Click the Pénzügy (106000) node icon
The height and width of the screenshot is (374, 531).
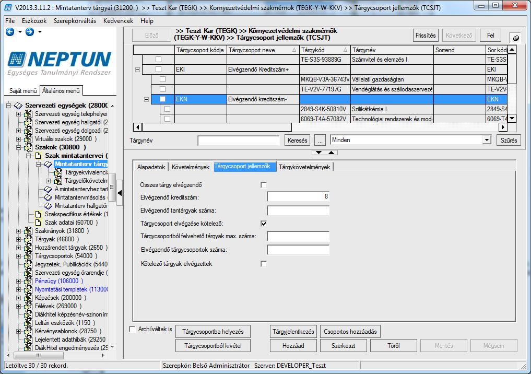coord(28,281)
